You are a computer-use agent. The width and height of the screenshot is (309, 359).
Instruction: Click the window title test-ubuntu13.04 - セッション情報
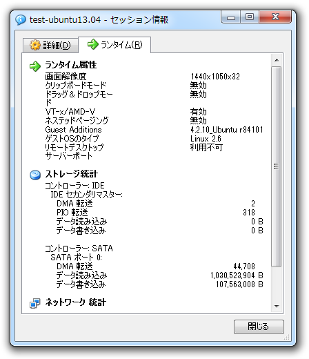point(99,19)
